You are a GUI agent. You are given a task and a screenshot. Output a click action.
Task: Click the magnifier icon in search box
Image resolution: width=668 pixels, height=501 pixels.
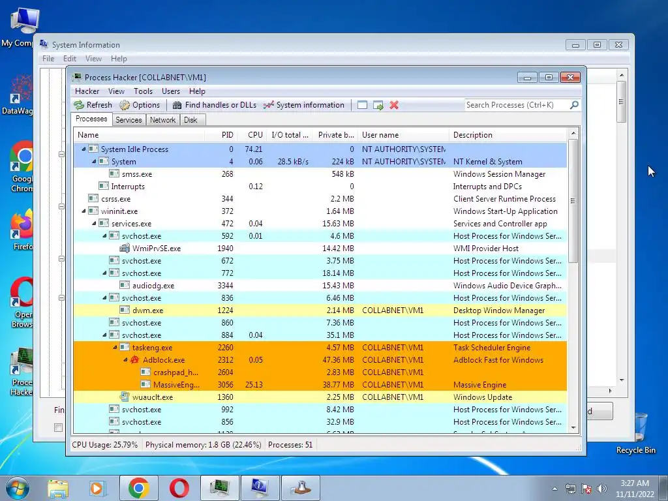coord(574,105)
